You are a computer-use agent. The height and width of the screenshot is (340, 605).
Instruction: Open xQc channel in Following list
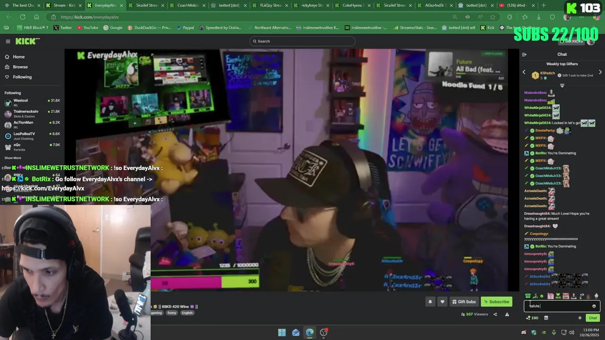click(32, 147)
